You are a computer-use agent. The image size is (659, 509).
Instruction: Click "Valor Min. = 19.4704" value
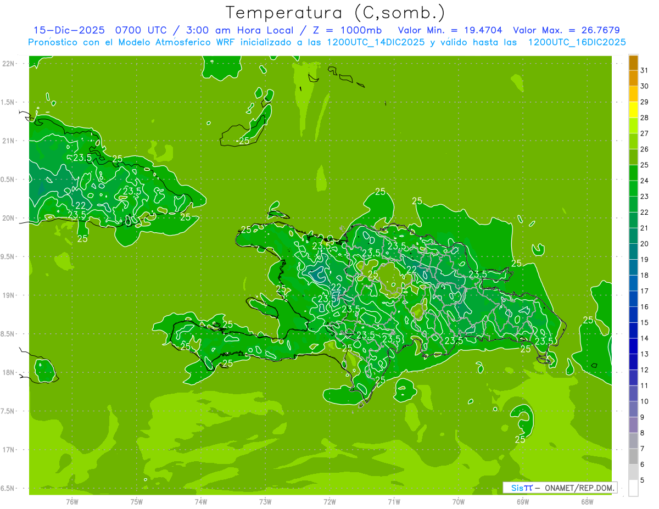coord(450,30)
